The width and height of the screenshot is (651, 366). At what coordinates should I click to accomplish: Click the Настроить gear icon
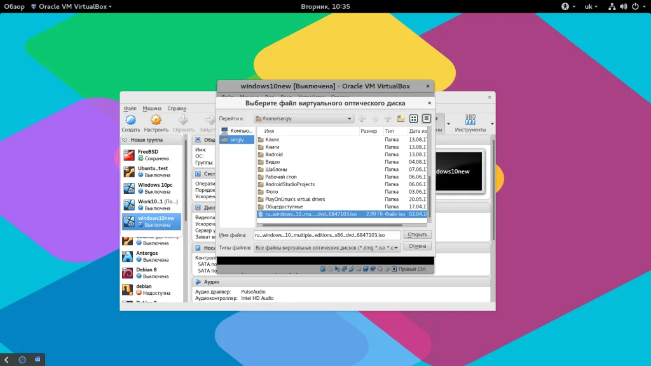156,120
